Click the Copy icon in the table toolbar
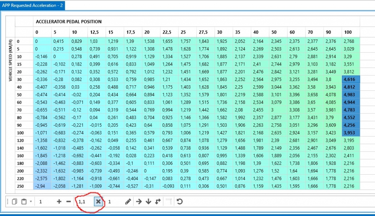 click(14, 202)
